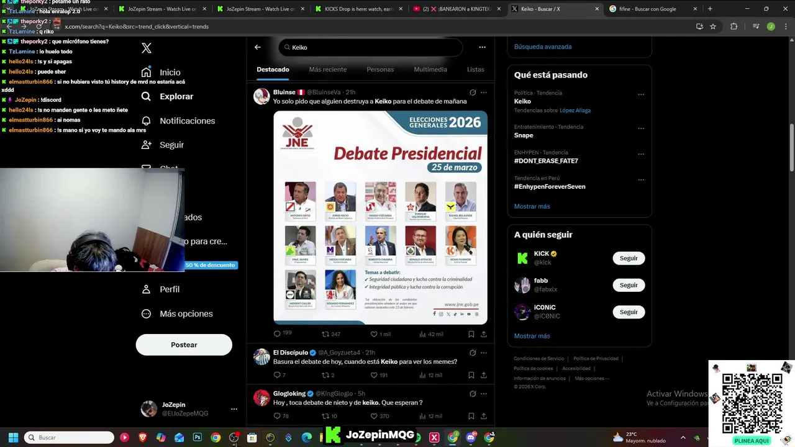The width and height of the screenshot is (795, 447).
Task: Open Chrome three-dot menu
Action: (x=786, y=27)
